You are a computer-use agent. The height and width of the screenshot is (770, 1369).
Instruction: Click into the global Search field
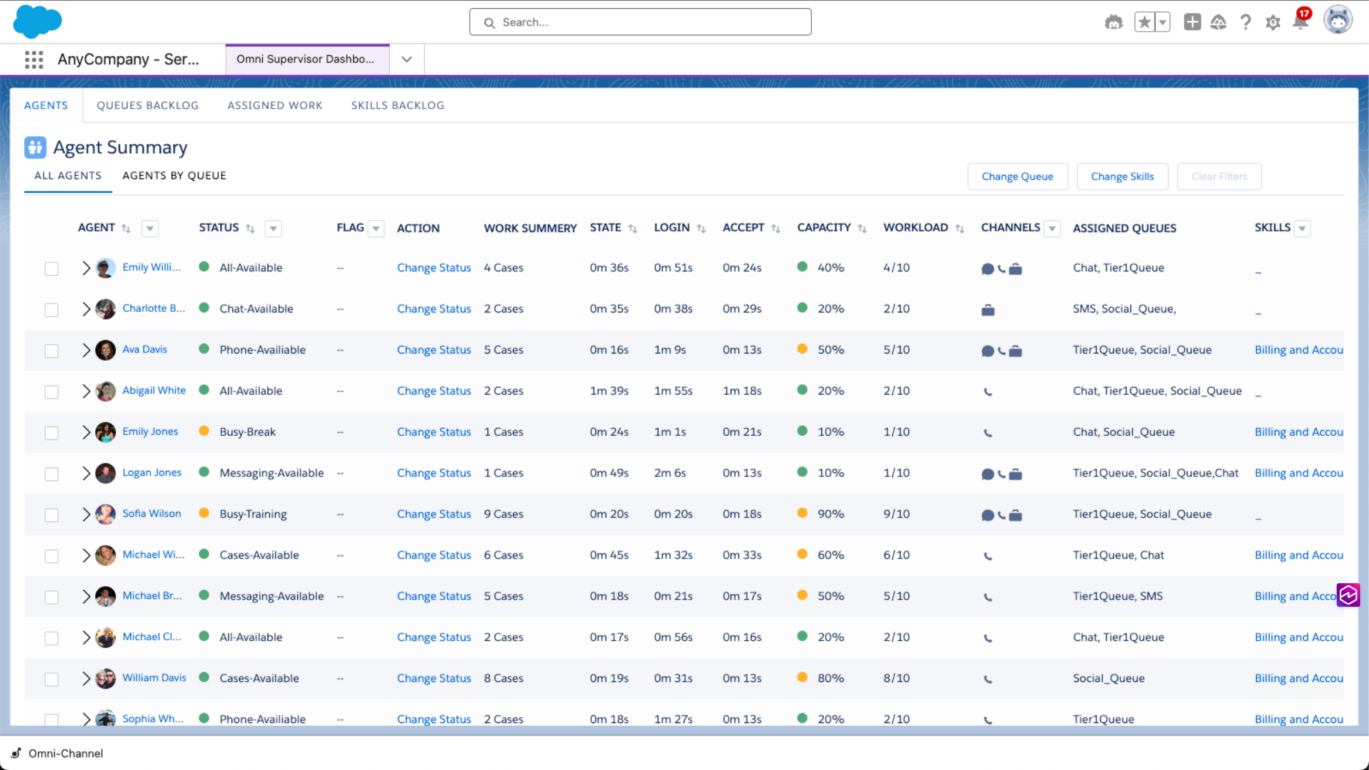coord(640,22)
